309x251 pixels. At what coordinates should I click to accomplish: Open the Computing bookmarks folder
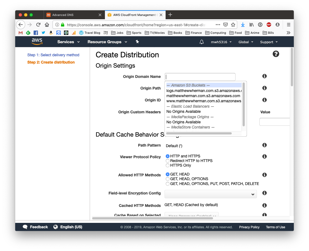click(x=215, y=33)
